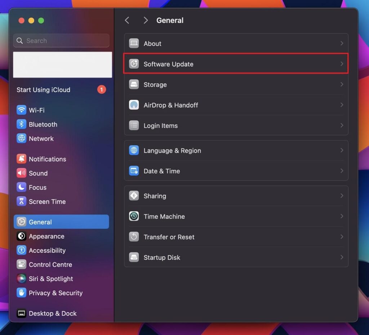Click the Sharing row chevron

342,196
